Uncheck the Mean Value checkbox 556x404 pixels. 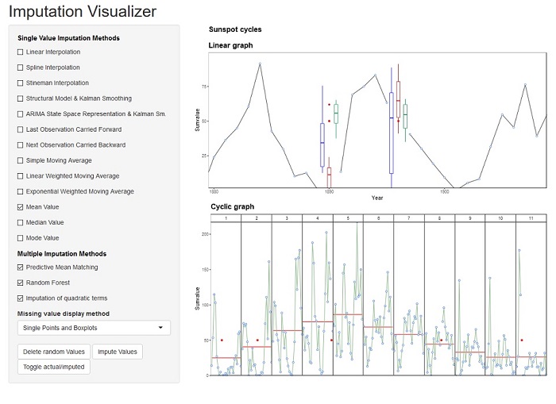[x=20, y=207]
